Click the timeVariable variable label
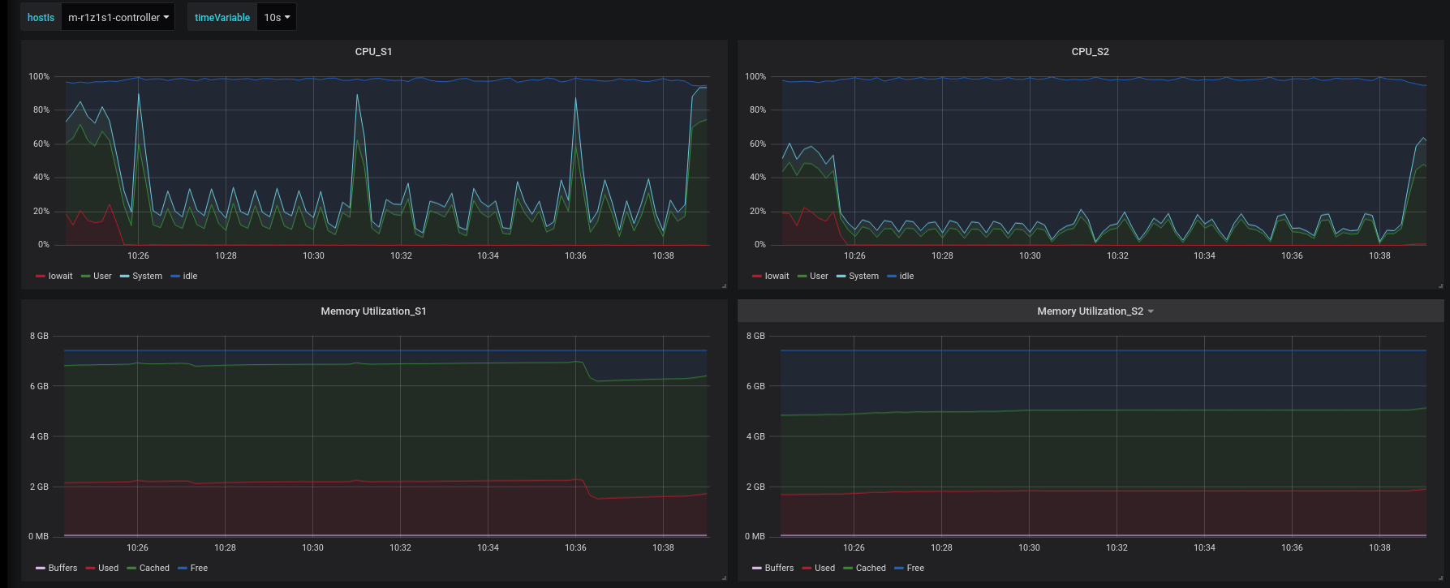 click(222, 17)
